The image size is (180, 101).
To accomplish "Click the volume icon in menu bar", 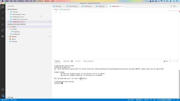I will [x=167, y=1].
